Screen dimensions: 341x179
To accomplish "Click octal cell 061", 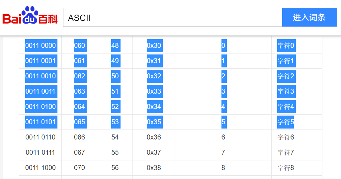I will (x=79, y=61).
